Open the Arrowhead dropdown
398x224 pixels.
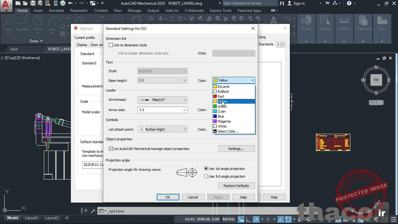pos(185,100)
